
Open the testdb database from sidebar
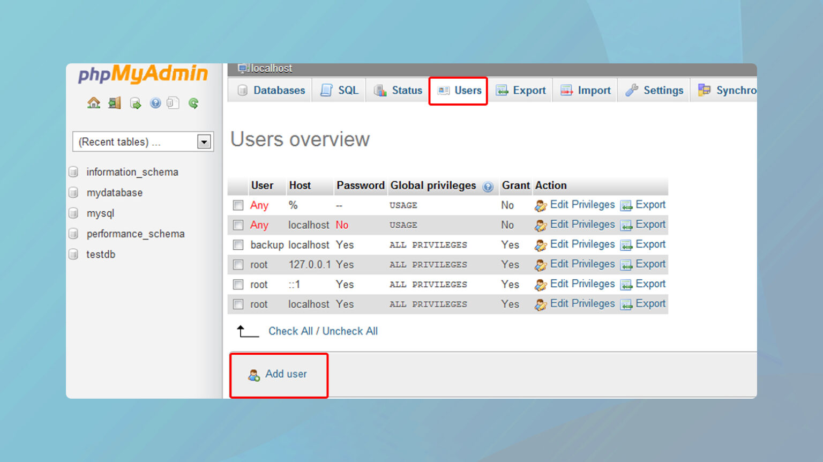pos(101,255)
